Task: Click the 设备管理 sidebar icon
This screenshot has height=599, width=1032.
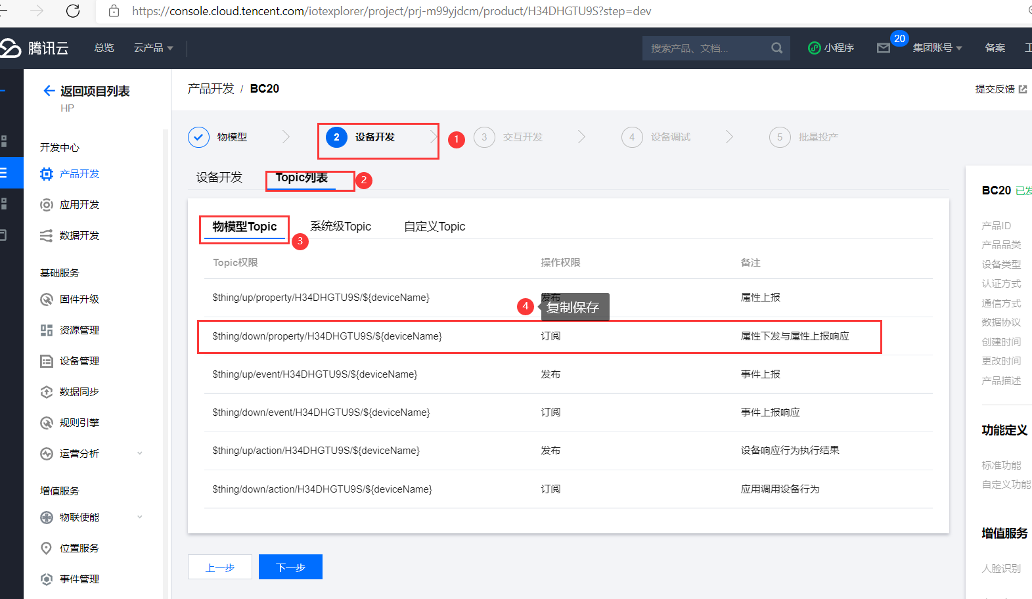Action: tap(46, 361)
